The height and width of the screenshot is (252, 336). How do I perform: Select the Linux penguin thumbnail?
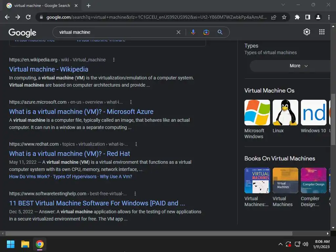click(285, 113)
